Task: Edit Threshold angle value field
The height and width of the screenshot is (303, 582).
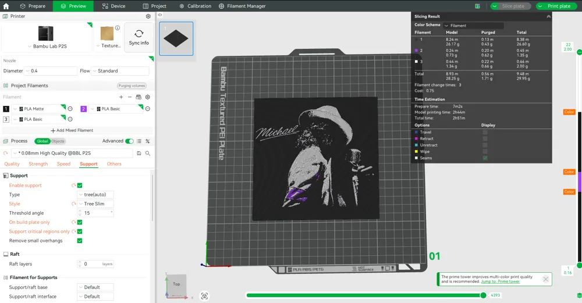Action: tap(95, 213)
